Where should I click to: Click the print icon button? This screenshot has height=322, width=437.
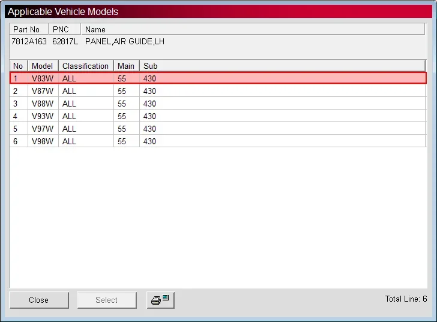pyautogui.click(x=160, y=300)
